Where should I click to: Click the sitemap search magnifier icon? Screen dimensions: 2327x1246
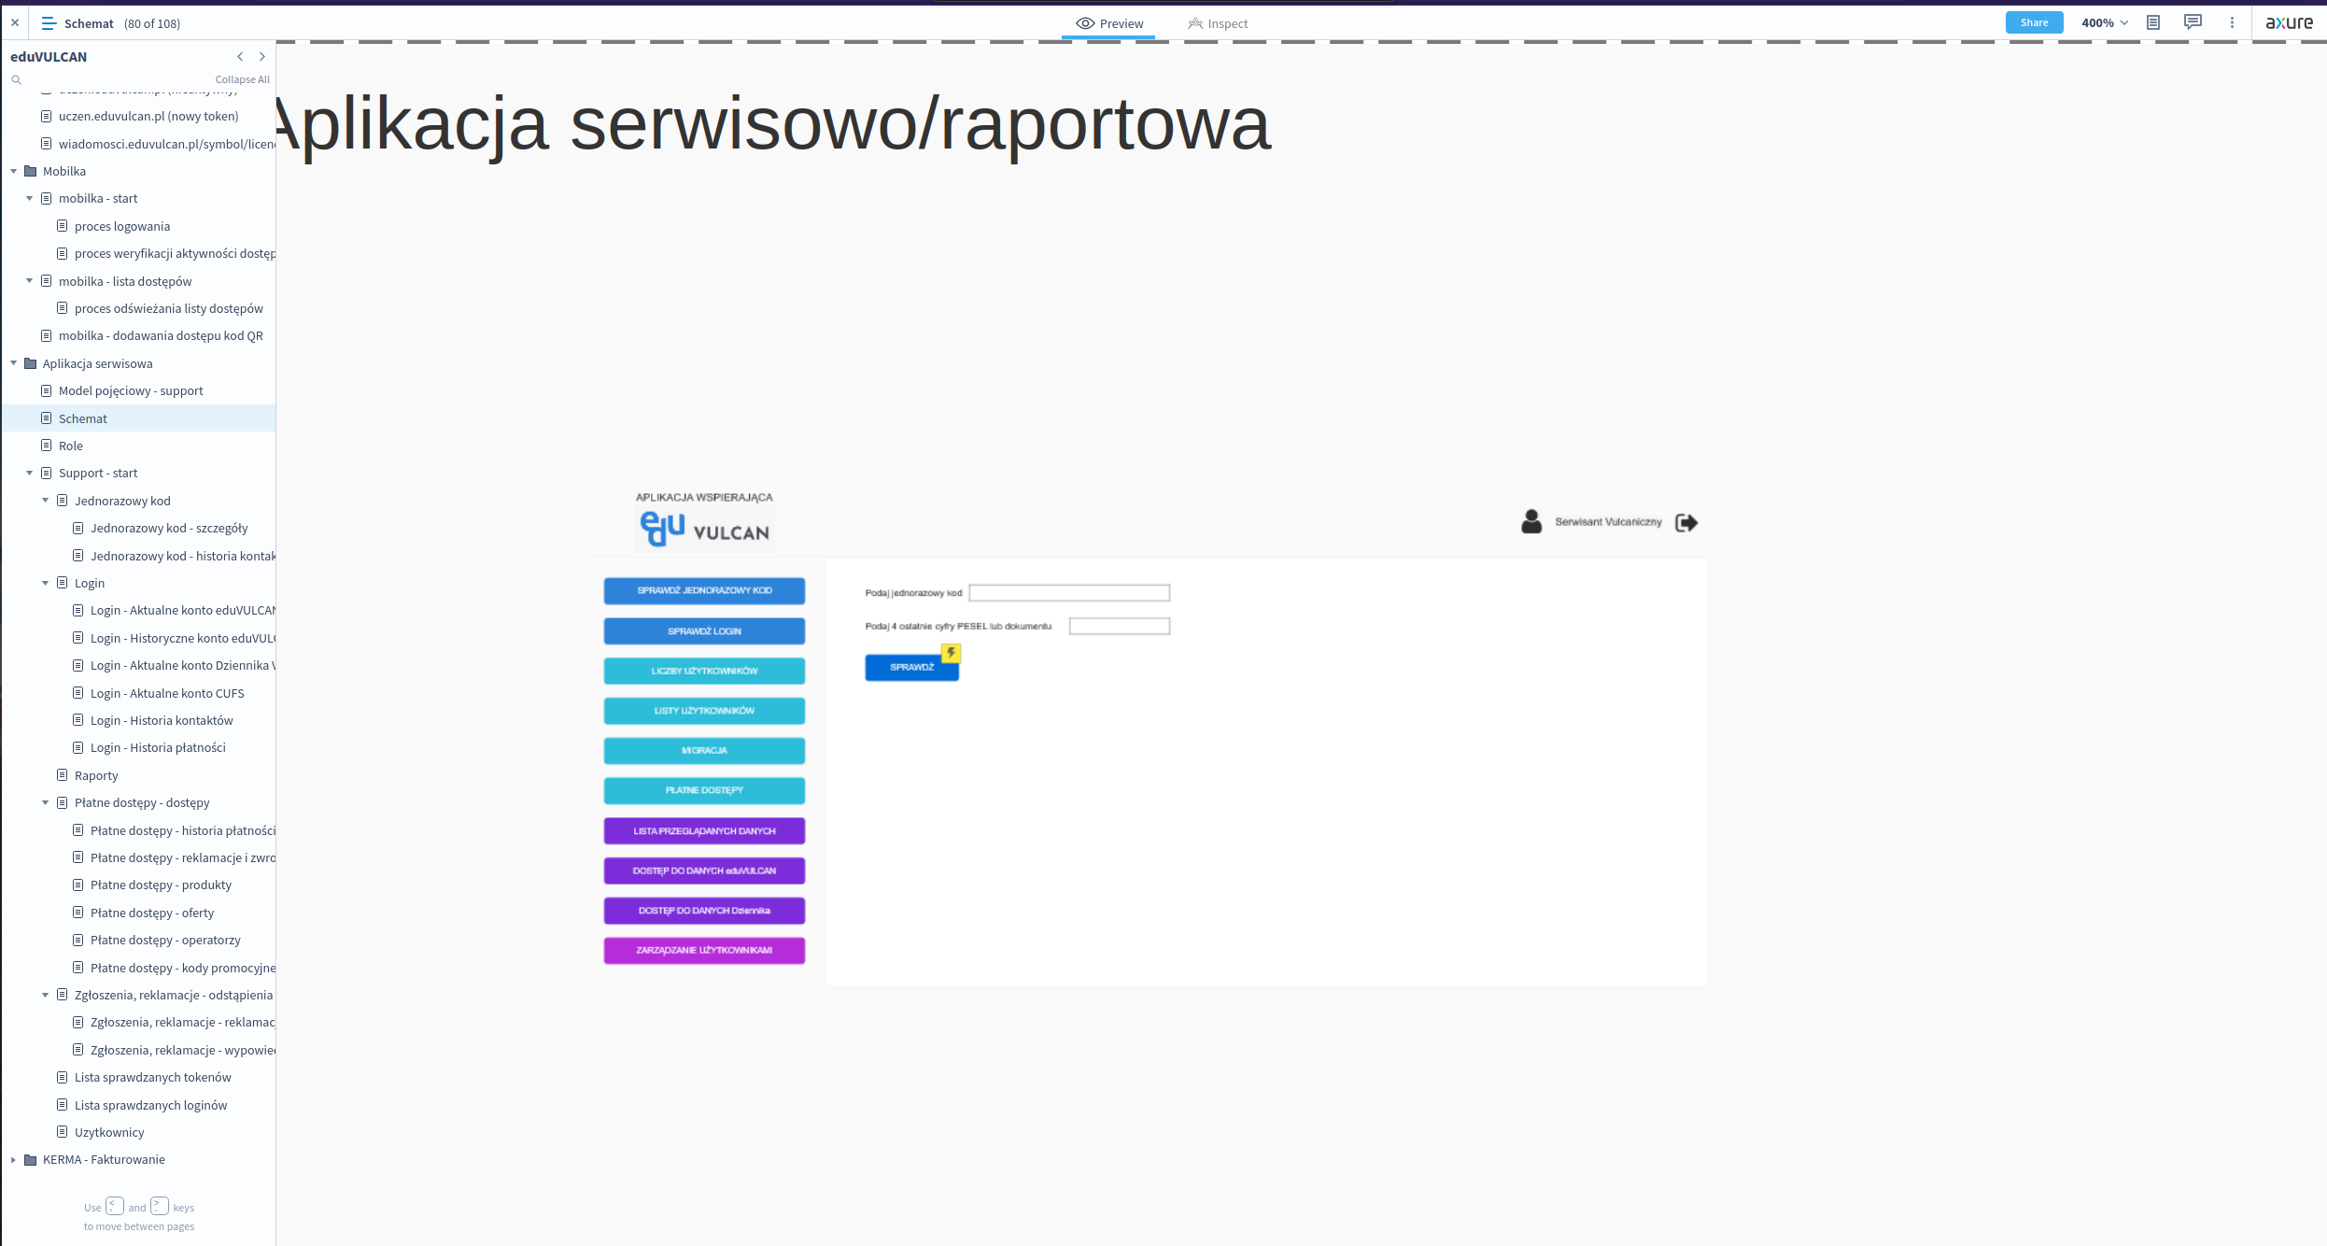point(16,80)
